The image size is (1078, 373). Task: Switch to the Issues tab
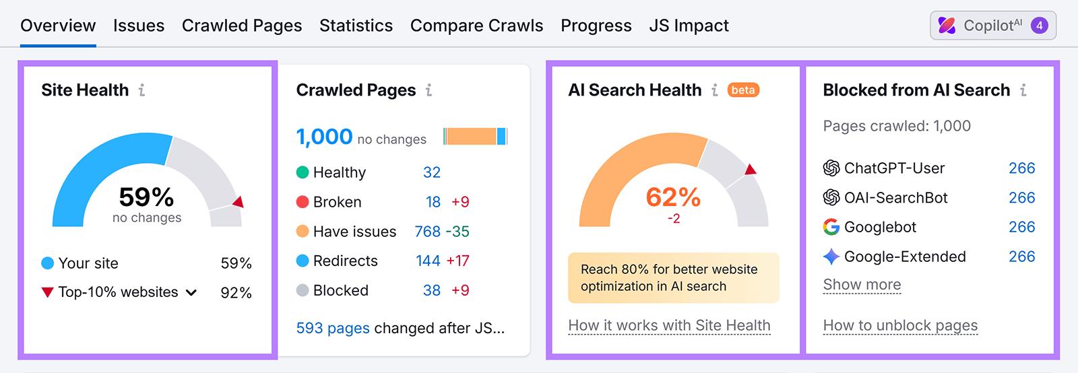click(x=139, y=26)
